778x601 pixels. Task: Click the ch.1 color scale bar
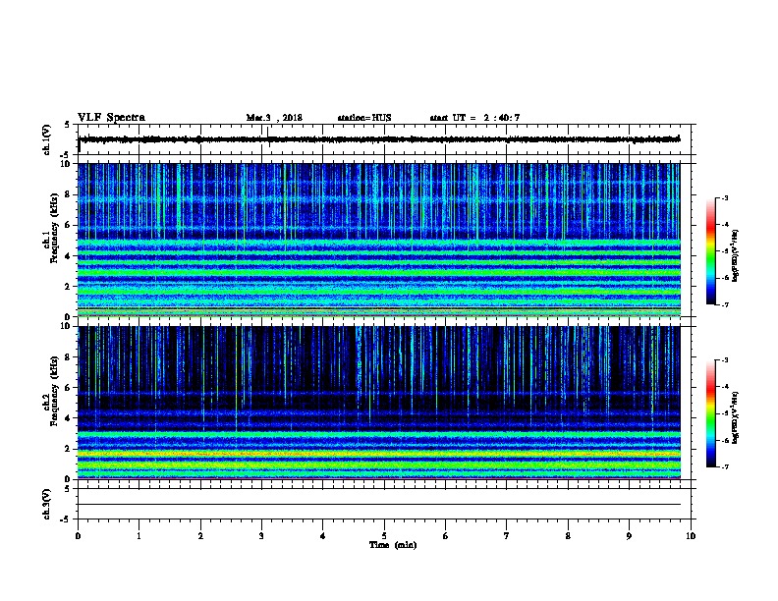coord(711,251)
